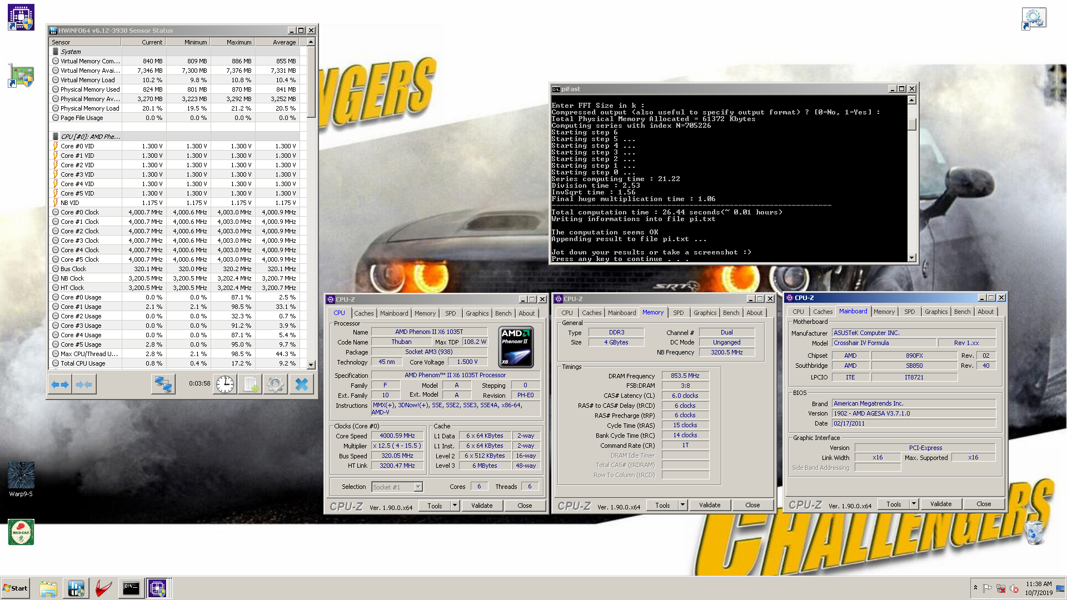Show hidden tray icons arrow
Image resolution: width=1067 pixels, height=600 pixels.
[x=975, y=588]
